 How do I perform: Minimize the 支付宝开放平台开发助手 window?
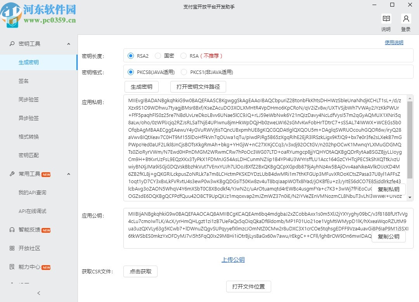374,5
